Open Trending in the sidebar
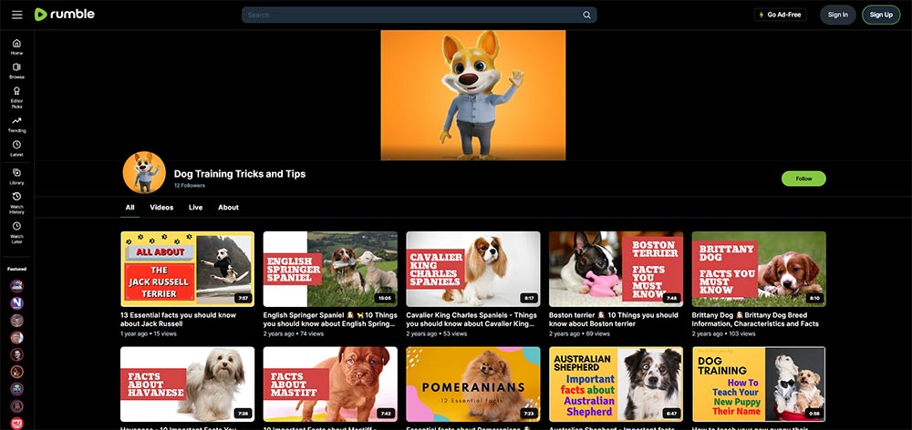The width and height of the screenshot is (912, 430). tap(16, 125)
